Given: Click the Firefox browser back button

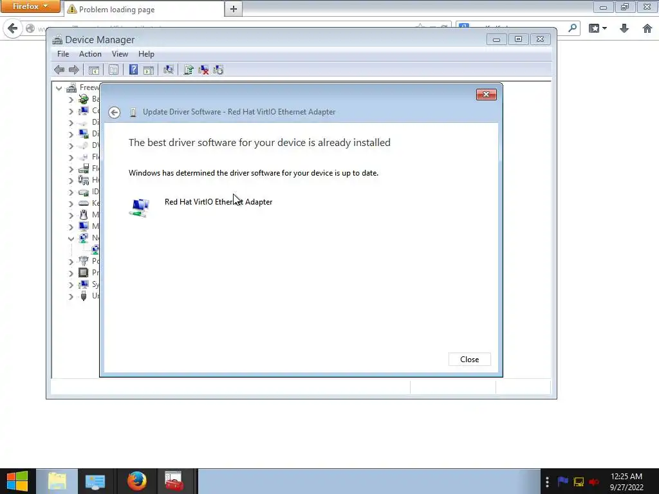Looking at the screenshot, I should [13, 28].
